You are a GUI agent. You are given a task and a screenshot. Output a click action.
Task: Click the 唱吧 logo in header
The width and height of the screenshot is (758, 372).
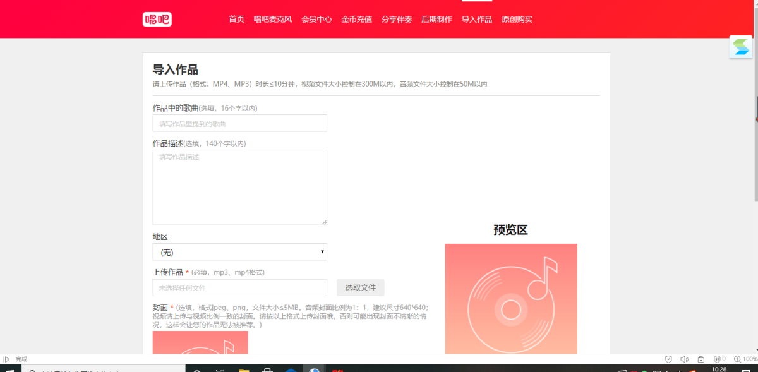click(x=157, y=20)
